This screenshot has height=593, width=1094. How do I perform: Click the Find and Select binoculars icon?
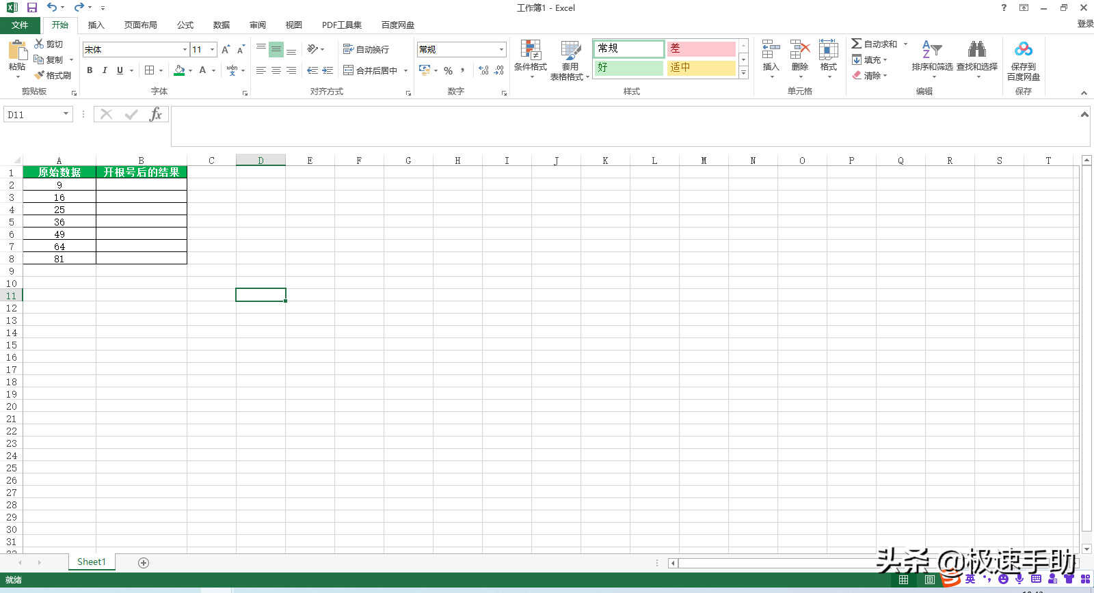coord(977,50)
